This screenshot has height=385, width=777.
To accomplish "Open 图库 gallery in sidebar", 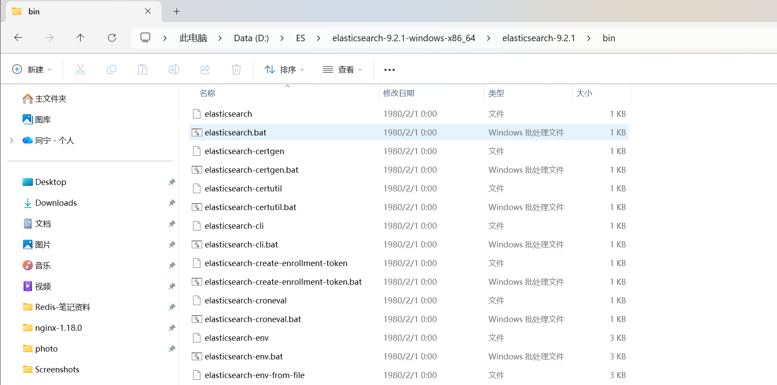I will tap(37, 119).
